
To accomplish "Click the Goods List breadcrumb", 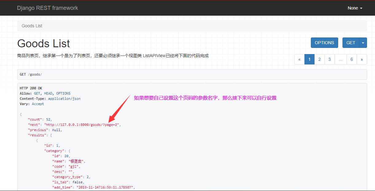I will coord(32,26).
